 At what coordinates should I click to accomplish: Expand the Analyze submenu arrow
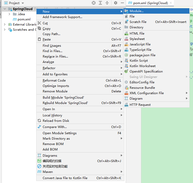122,62
